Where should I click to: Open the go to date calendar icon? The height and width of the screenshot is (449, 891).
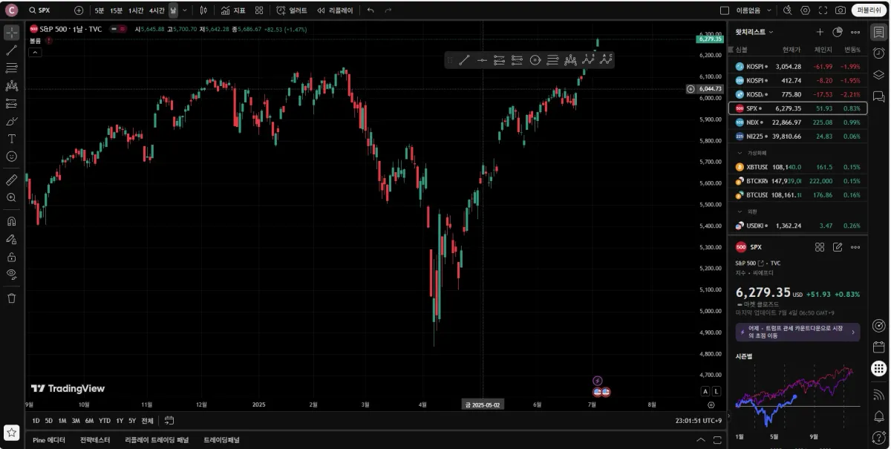[x=169, y=421]
